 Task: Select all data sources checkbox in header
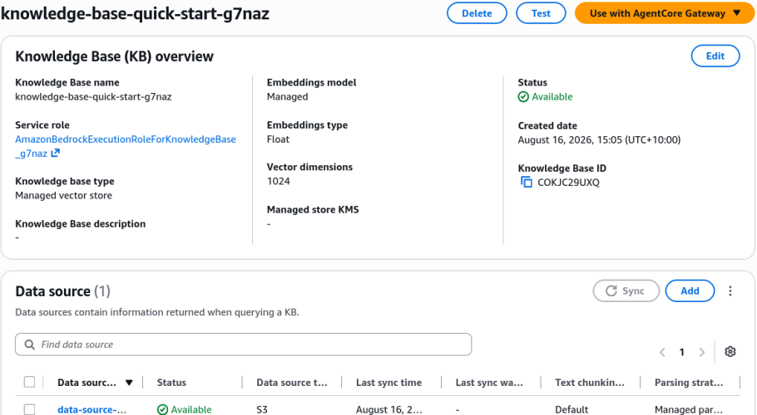[29, 383]
